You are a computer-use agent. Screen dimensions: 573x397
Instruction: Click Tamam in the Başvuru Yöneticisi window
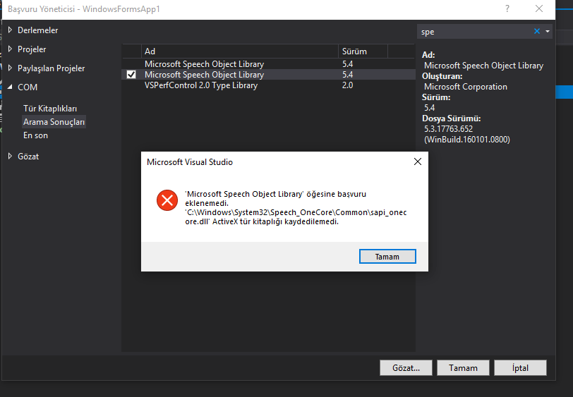pos(463,368)
